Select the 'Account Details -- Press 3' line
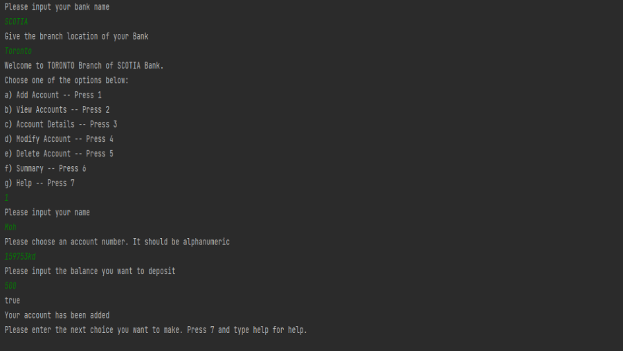Image resolution: width=623 pixels, height=351 pixels. pyautogui.click(x=61, y=125)
